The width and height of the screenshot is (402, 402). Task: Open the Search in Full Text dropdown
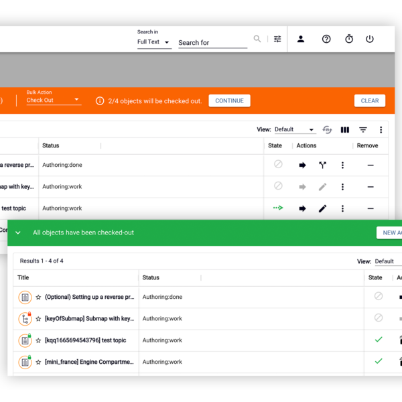154,42
